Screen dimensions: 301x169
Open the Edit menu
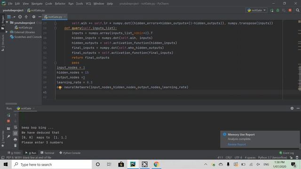pos(17,4)
